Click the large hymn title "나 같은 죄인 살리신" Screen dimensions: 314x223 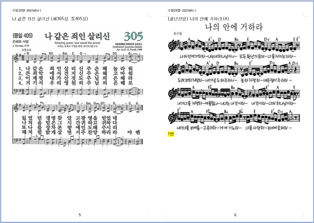77,36
